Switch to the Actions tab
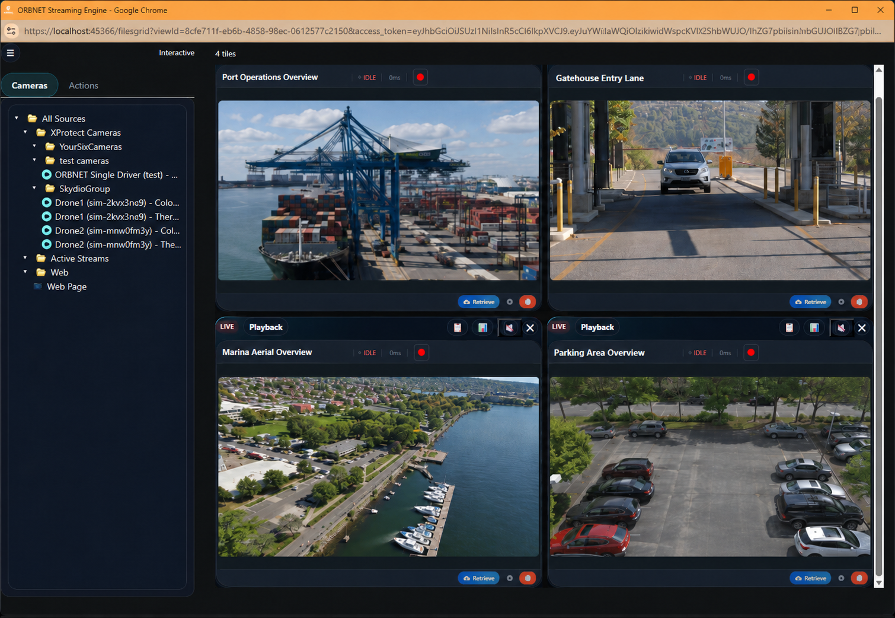Screen dimensions: 895x618 (84, 85)
